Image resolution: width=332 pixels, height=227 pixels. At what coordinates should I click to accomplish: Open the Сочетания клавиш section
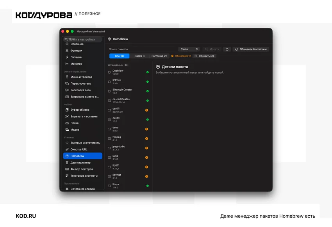(x=82, y=189)
